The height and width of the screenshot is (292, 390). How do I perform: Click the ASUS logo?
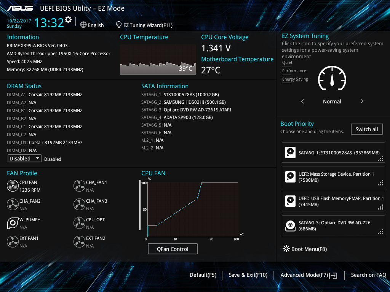coord(20,8)
